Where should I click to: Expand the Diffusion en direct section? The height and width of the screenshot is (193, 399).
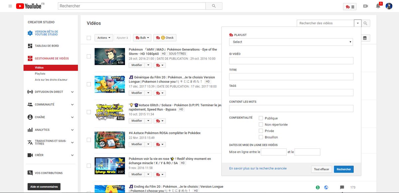click(x=72, y=92)
